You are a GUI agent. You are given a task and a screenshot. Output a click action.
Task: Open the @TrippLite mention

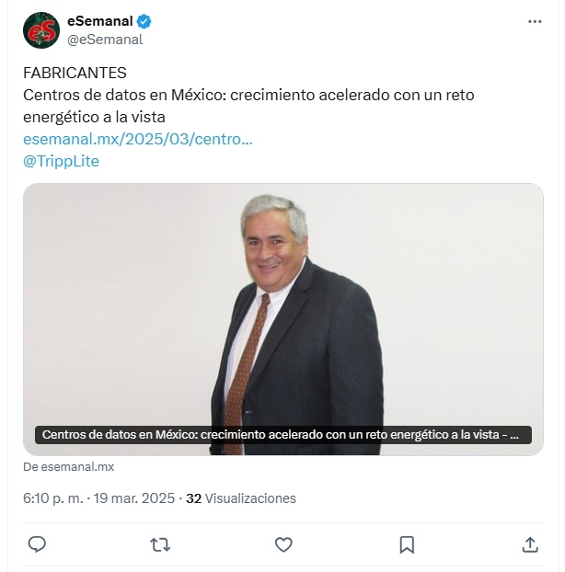[61, 161]
